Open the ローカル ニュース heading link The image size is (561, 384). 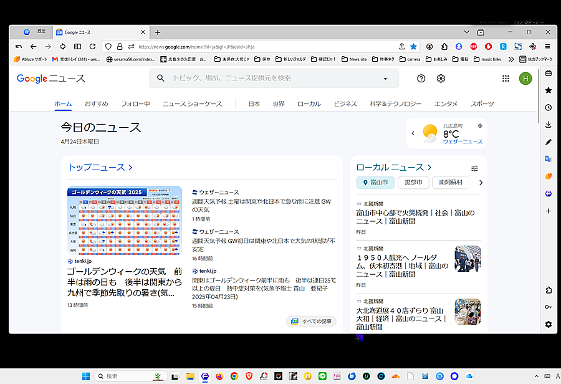click(394, 167)
